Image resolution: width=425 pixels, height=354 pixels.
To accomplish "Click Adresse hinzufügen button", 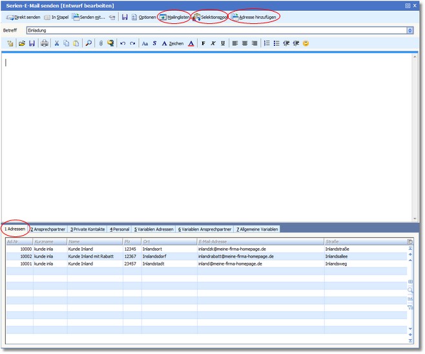I will (x=257, y=17).
